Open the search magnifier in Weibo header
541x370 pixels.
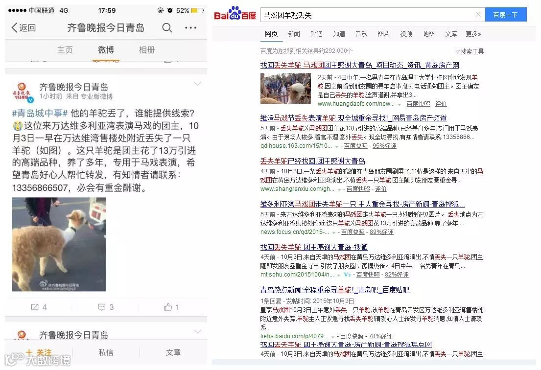click(x=167, y=27)
